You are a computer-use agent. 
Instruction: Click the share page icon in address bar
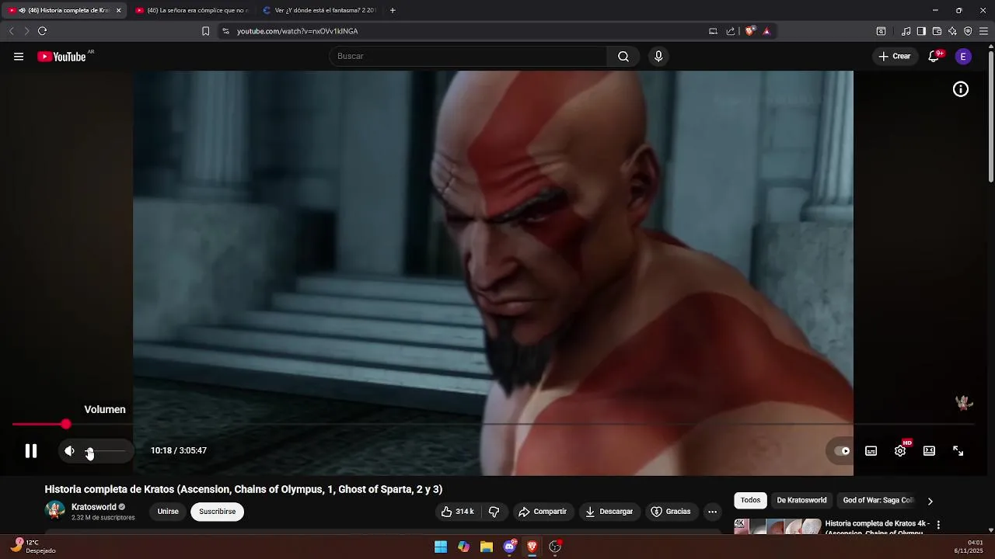[x=731, y=31]
